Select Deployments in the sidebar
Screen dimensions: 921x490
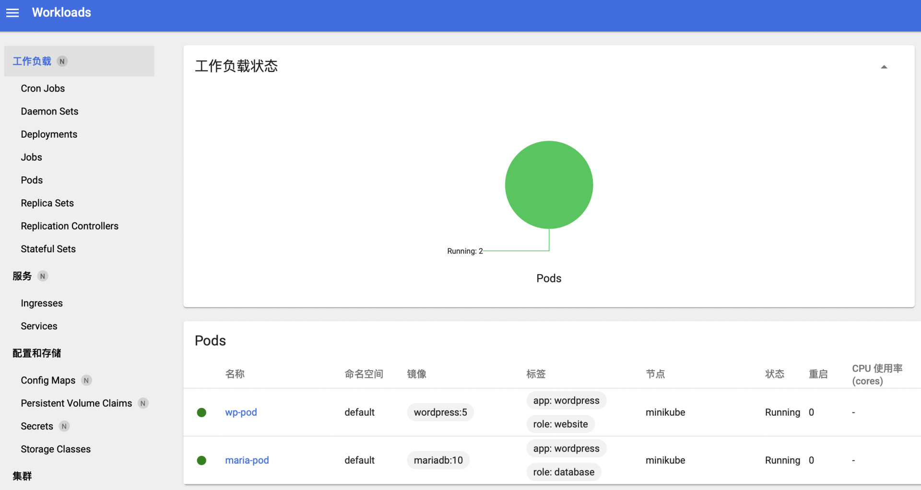tap(49, 134)
